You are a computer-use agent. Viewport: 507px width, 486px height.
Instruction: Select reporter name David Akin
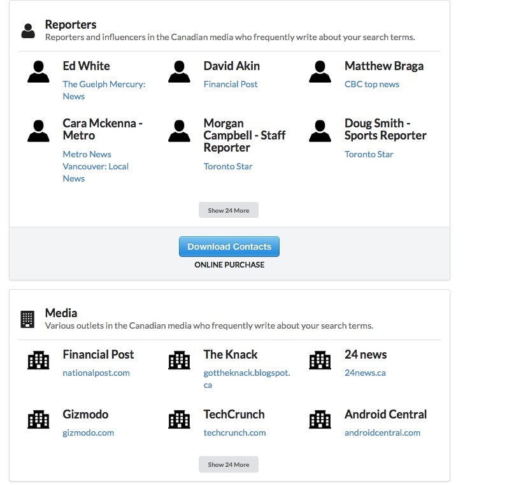[231, 66]
